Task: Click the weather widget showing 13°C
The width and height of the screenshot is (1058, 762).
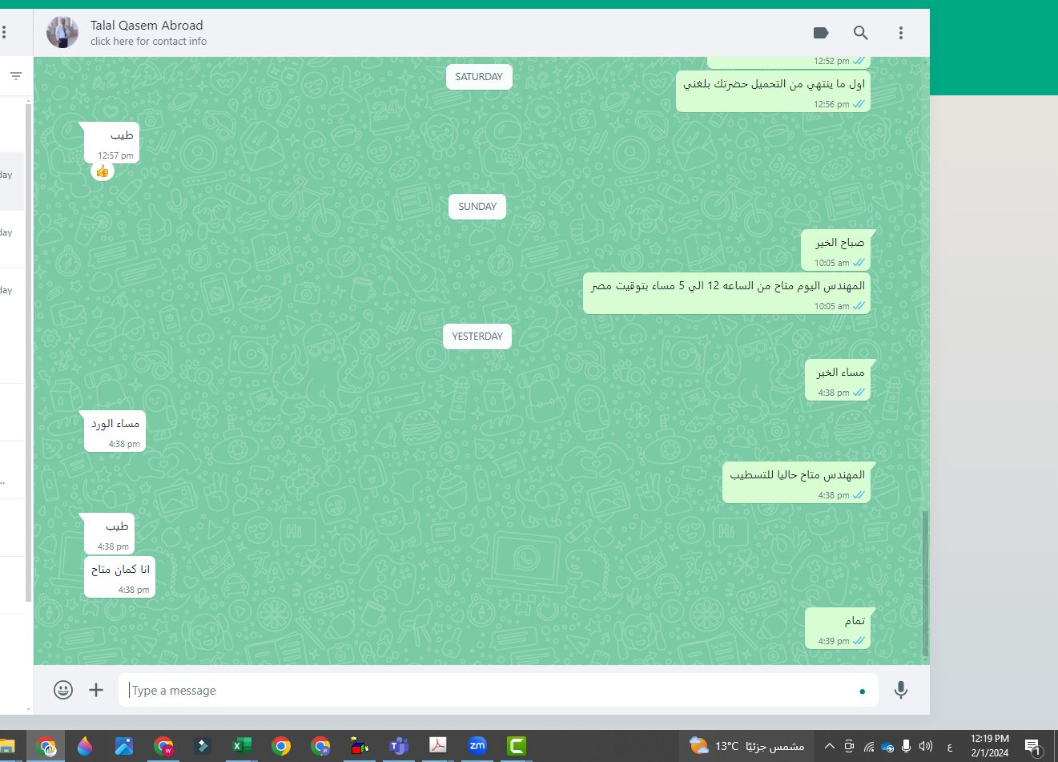Action: pyautogui.click(x=746, y=746)
